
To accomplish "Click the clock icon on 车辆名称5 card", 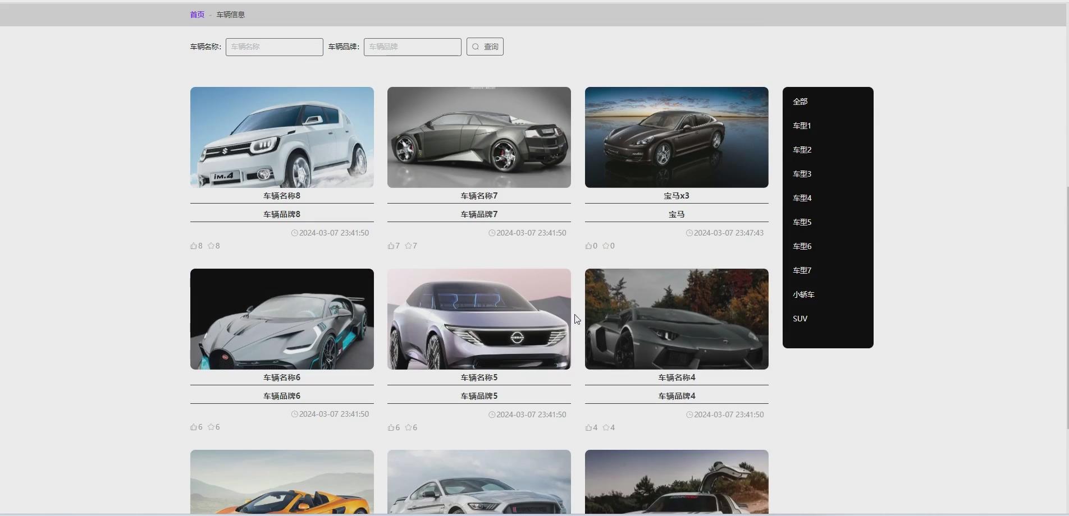I will tap(492, 414).
